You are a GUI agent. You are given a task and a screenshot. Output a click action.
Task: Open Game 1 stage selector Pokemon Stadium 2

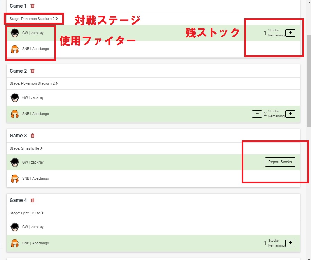pos(34,19)
